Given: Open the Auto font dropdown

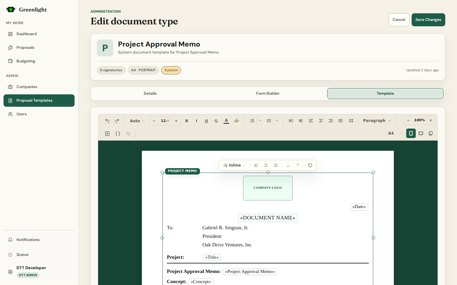Looking at the screenshot, I should [137, 121].
